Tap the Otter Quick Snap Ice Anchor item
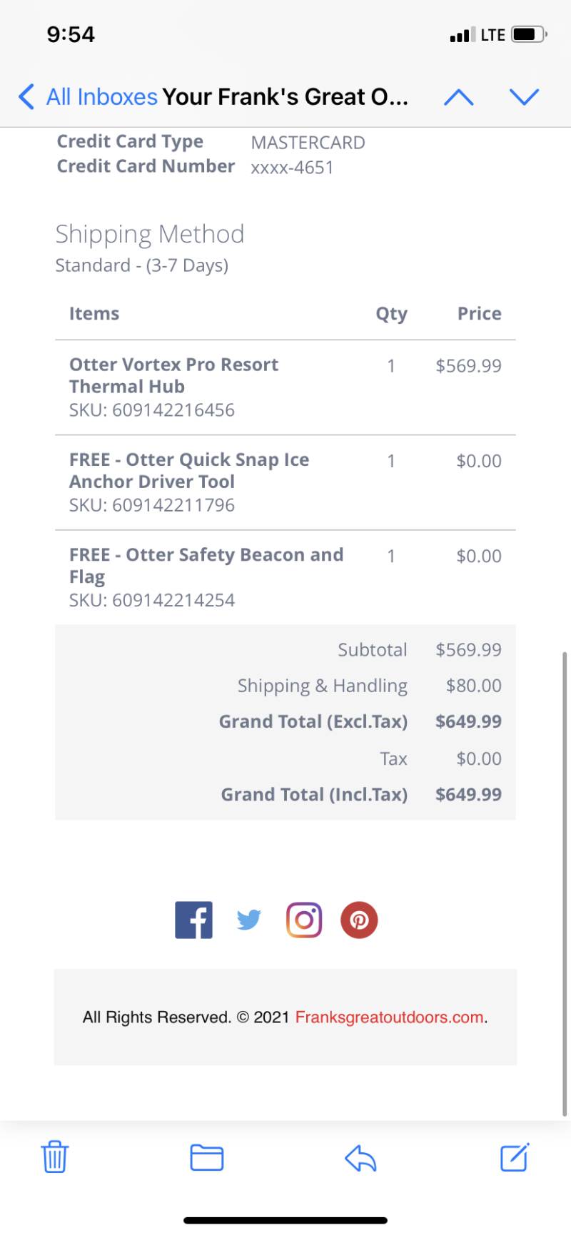Image resolution: width=571 pixels, height=1235 pixels. [189, 471]
